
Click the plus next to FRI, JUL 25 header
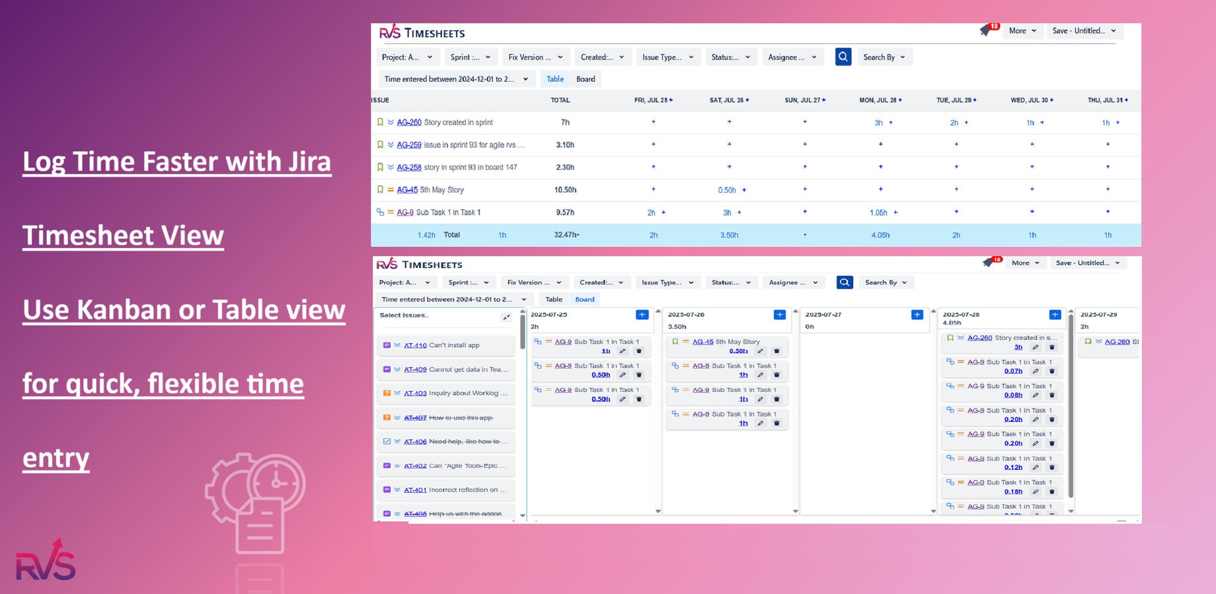[671, 100]
